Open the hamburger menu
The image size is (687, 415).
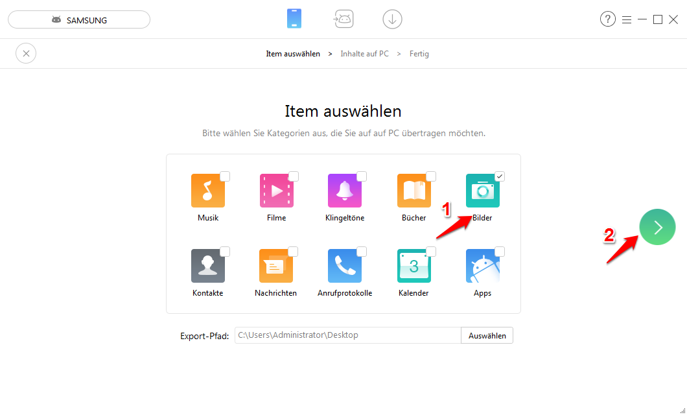point(627,19)
